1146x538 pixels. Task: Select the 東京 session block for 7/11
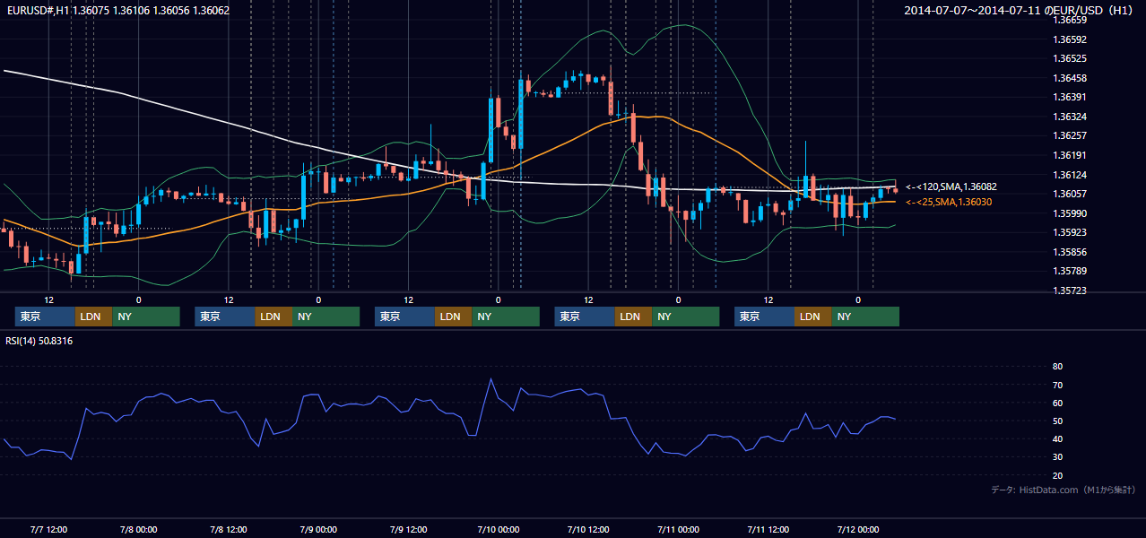pos(764,317)
